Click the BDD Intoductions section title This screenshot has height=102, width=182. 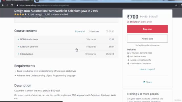tap(29, 39)
